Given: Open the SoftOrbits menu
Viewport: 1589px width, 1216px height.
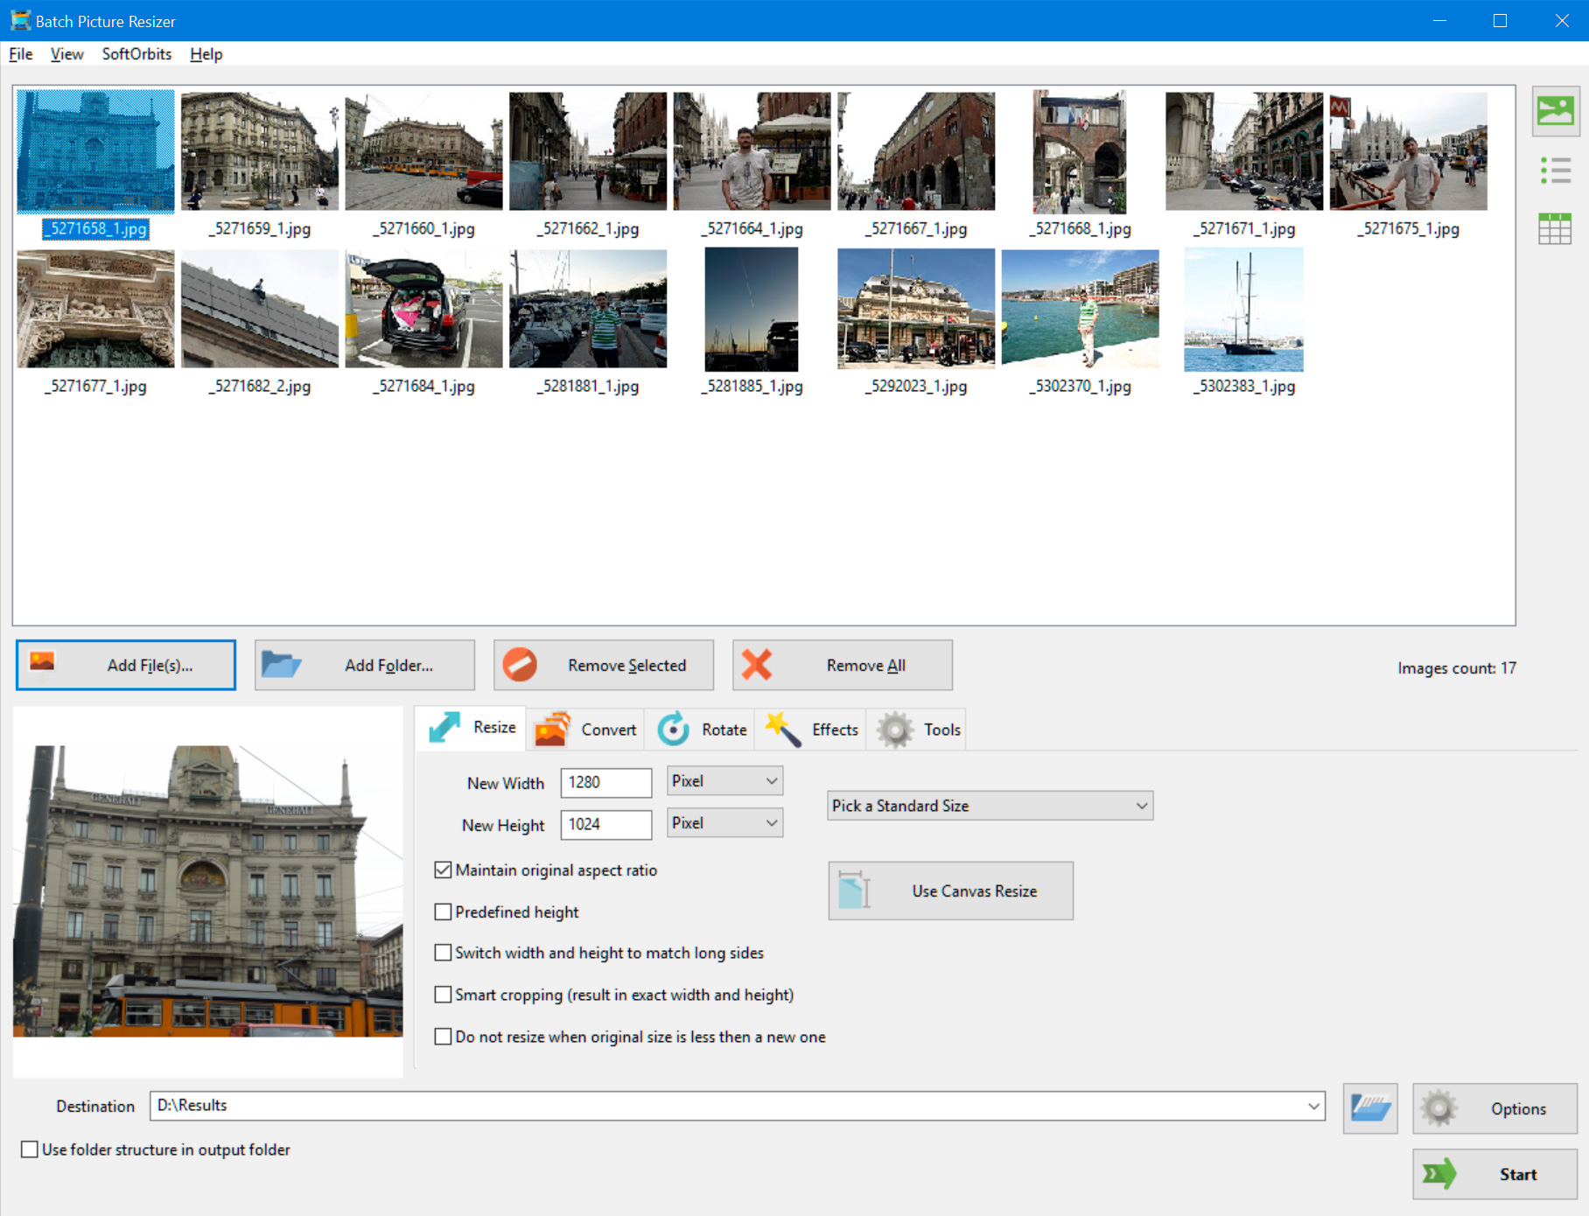Looking at the screenshot, I should click(x=136, y=53).
